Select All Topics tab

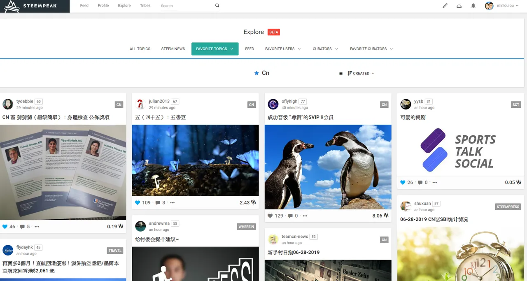[x=140, y=49]
